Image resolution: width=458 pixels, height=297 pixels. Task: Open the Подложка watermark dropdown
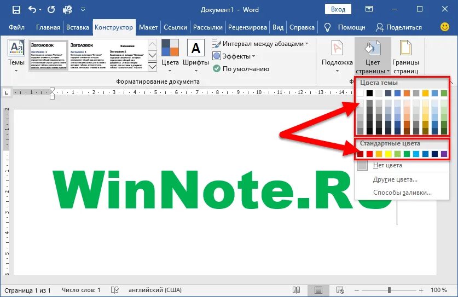point(337,55)
